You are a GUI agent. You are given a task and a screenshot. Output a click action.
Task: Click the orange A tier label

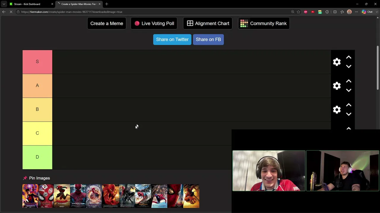pos(37,86)
